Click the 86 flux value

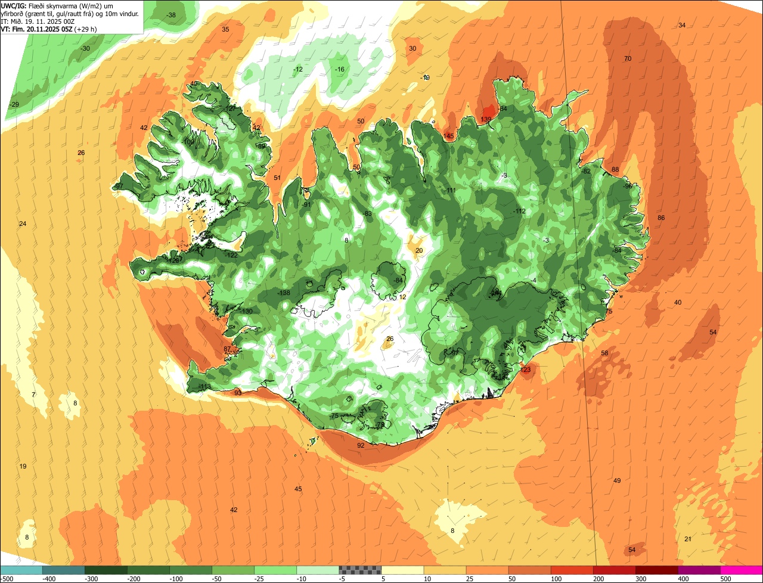[661, 218]
